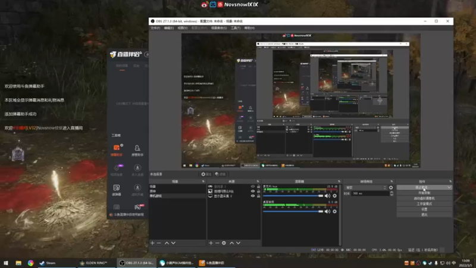Screen dimensions: 476x268
Task: Open source Filters button above Sources
Action: point(220,174)
